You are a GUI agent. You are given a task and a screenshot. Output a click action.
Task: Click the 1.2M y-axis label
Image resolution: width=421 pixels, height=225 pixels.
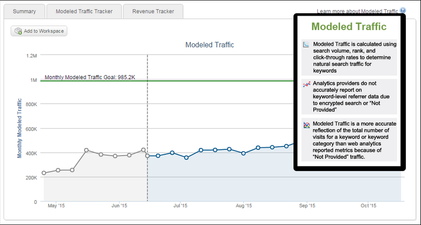(x=31, y=56)
